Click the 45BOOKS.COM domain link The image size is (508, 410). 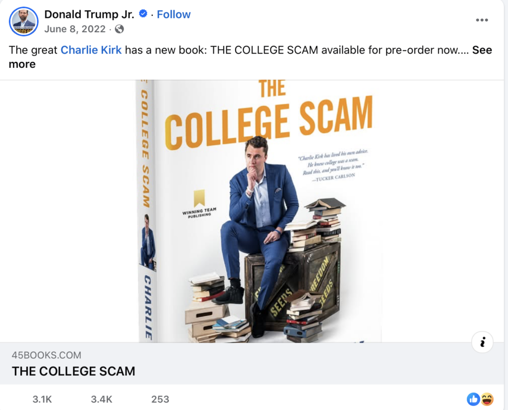47,355
